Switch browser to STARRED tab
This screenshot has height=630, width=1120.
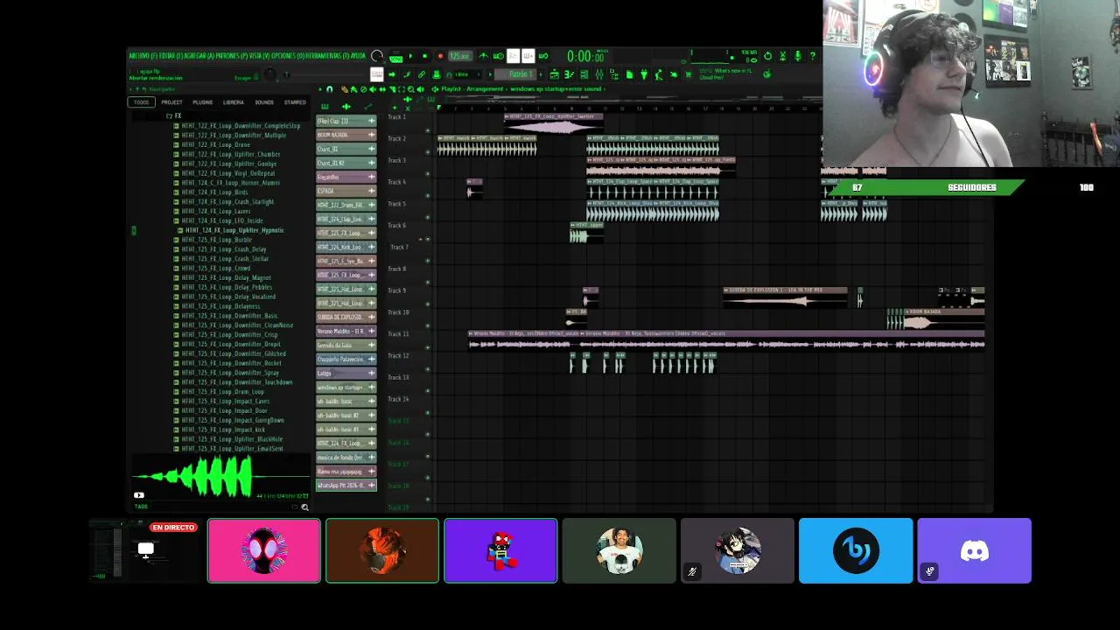tap(295, 102)
